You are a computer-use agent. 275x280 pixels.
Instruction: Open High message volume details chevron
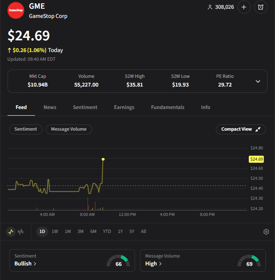[x=160, y=264]
